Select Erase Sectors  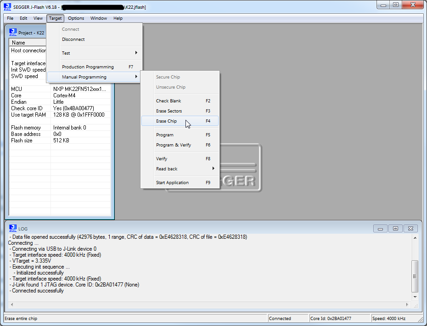[x=180, y=111]
